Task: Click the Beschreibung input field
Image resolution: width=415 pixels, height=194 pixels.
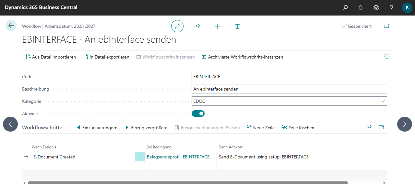Action: click(x=289, y=89)
